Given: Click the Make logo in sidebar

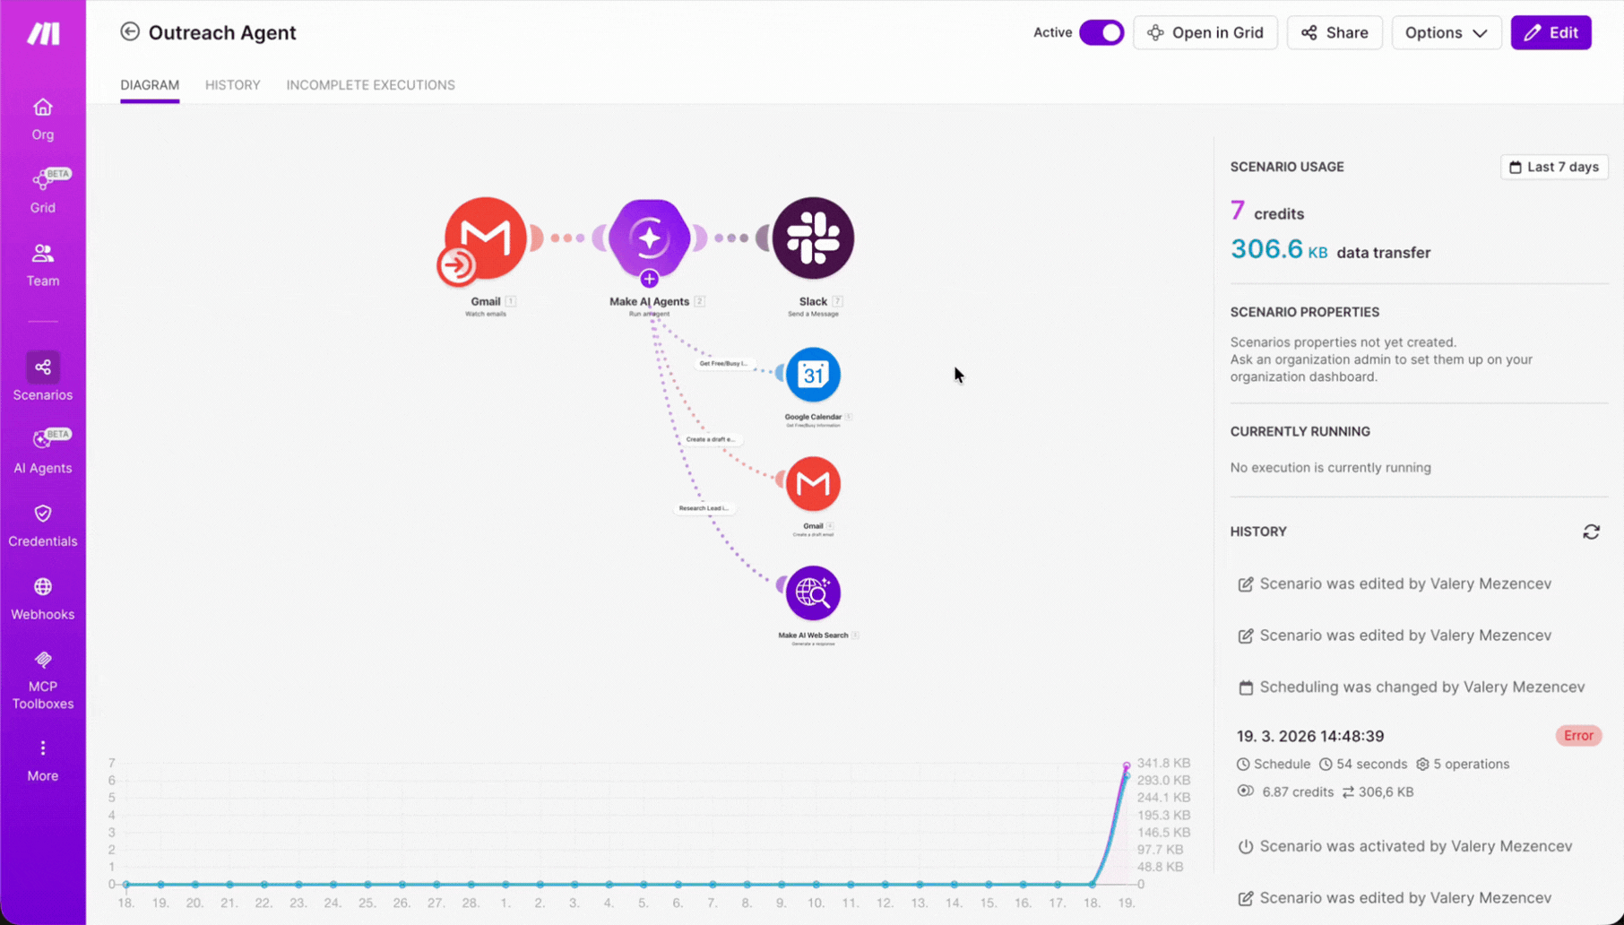Looking at the screenshot, I should 43,34.
